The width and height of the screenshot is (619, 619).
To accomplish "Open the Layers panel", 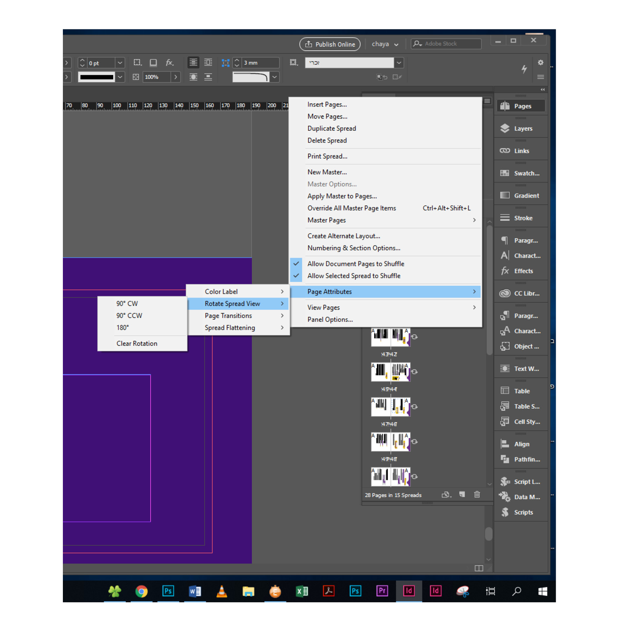I will pos(520,129).
